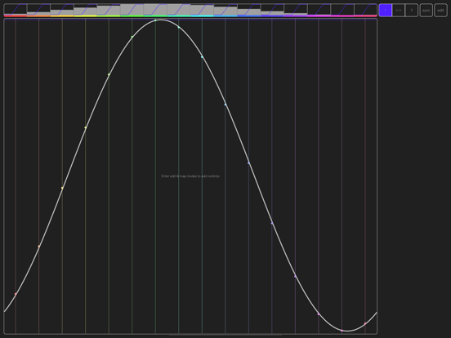The height and width of the screenshot is (338, 451).
Task: Click the 'sync' button
Action: point(426,11)
